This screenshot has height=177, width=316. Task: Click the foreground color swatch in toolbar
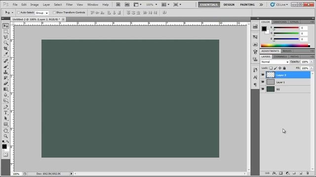pos(4,147)
